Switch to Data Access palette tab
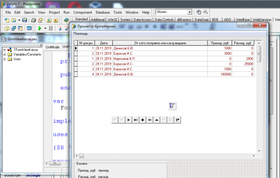Screen dimensions: 280x178 [142, 20]
